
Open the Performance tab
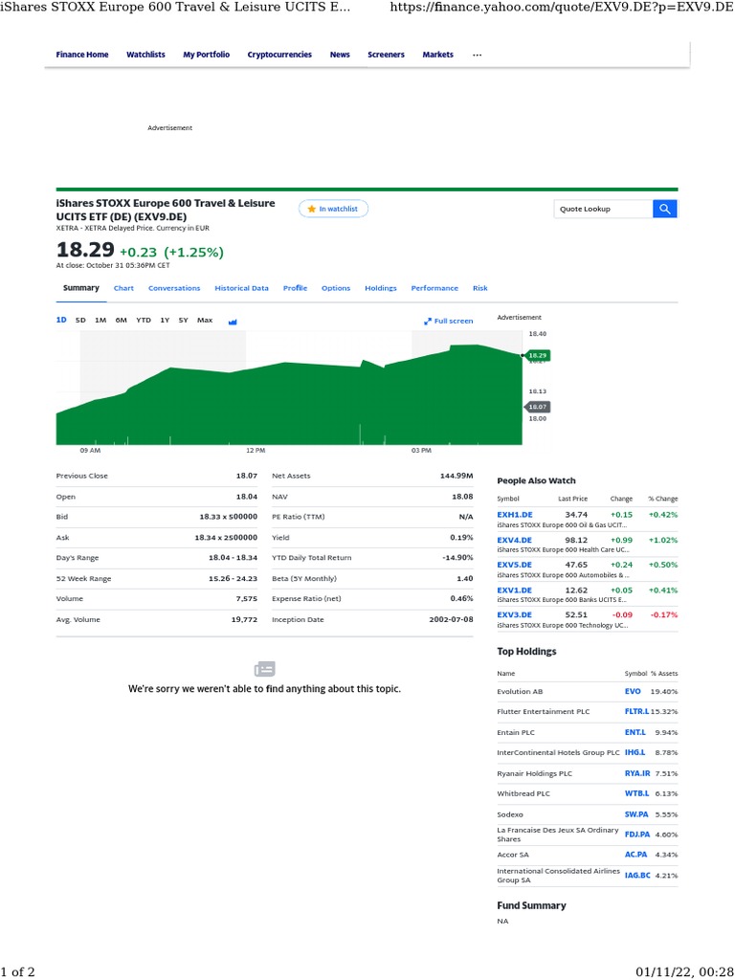[x=434, y=288]
